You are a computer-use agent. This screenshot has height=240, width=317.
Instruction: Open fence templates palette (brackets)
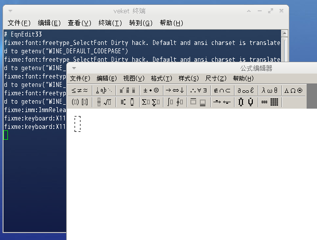pyautogui.click(x=80, y=102)
